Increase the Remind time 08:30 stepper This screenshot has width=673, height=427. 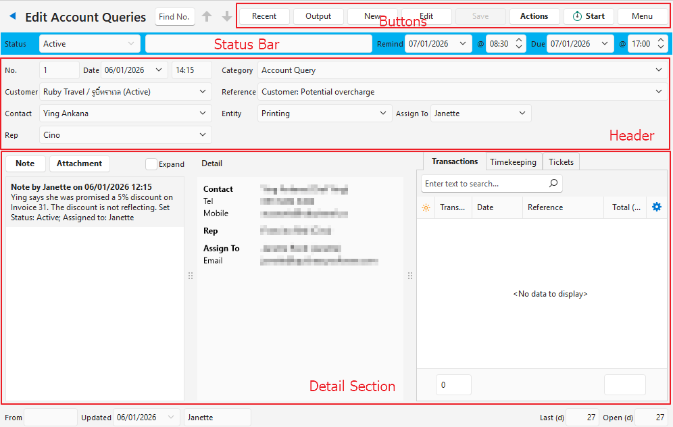point(518,41)
